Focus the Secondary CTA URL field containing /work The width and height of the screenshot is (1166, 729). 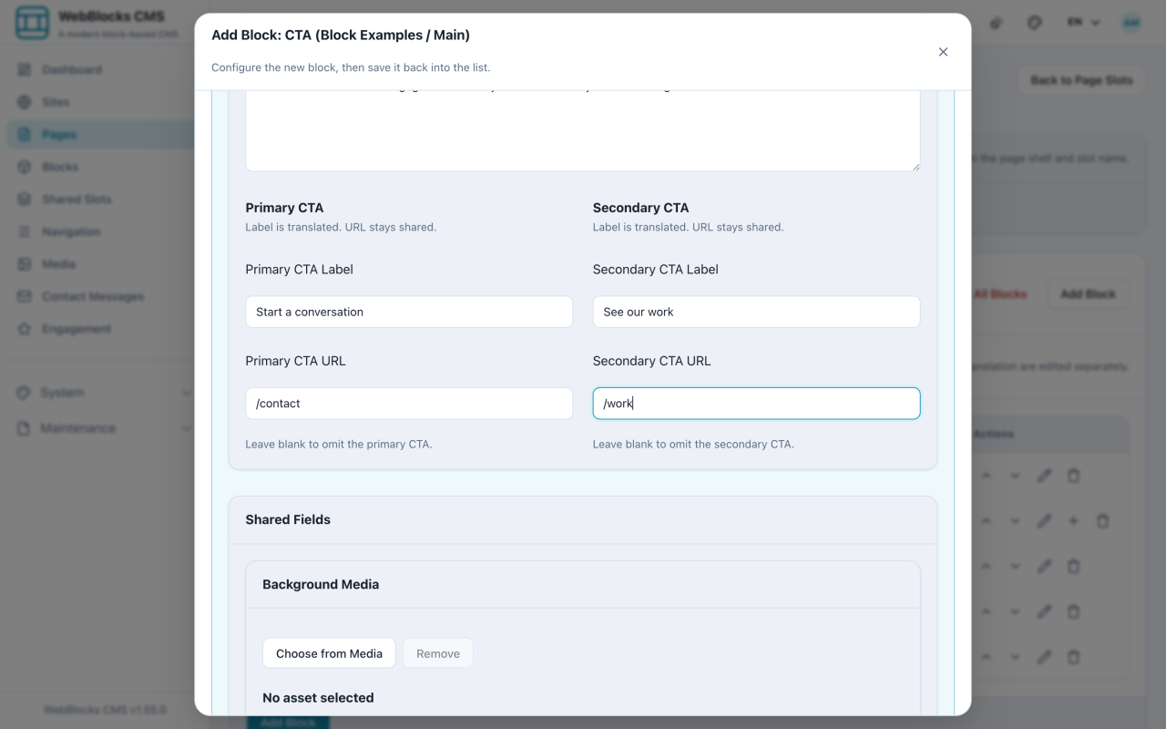756,404
